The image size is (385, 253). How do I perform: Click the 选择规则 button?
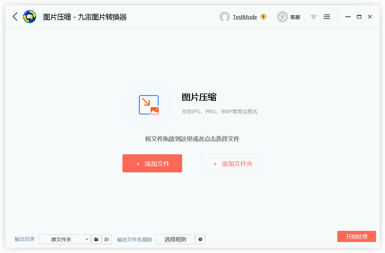(x=175, y=239)
